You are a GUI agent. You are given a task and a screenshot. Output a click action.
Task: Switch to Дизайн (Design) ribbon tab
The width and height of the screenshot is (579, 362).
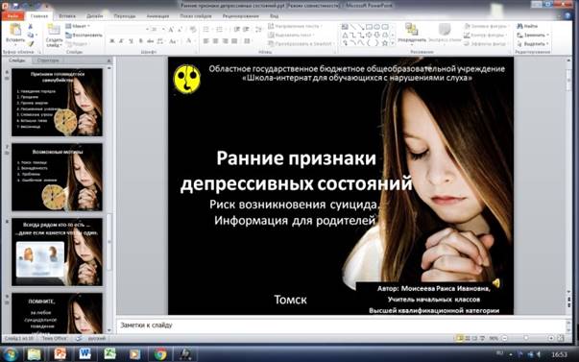(x=94, y=16)
